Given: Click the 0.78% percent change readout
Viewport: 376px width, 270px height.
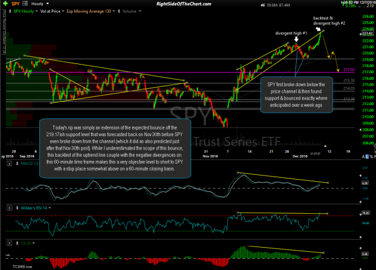Looking at the screenshot, I should [x=351, y=6].
